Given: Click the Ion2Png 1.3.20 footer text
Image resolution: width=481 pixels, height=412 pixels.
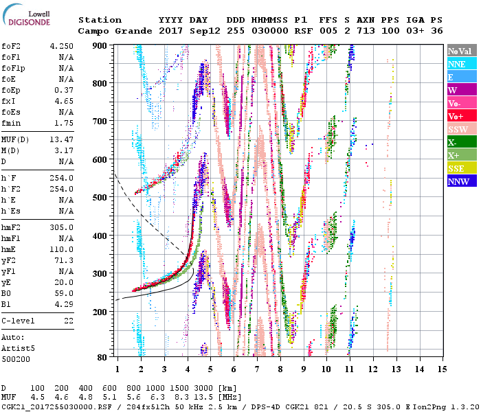Looking at the screenshot, I should 446,407.
